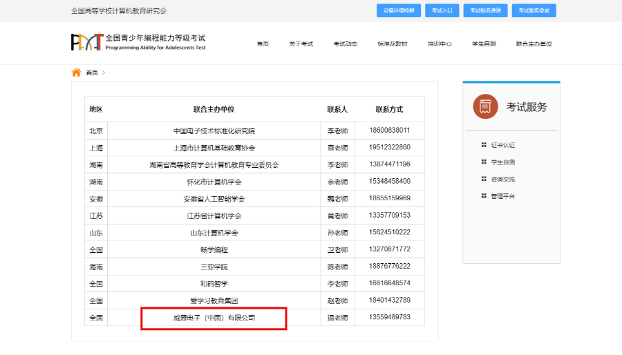
Task: Click the grid icon beside 证书认证
Action: tap(484, 145)
